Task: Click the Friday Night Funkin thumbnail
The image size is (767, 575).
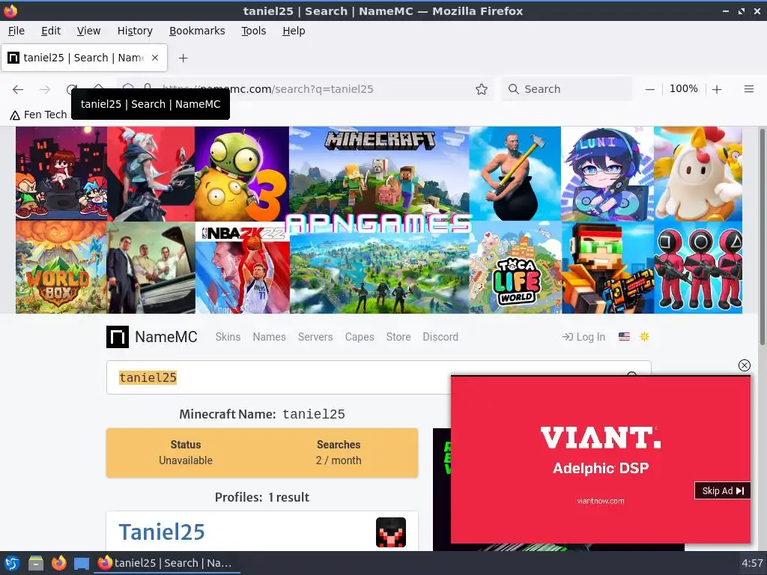Action: click(x=61, y=174)
